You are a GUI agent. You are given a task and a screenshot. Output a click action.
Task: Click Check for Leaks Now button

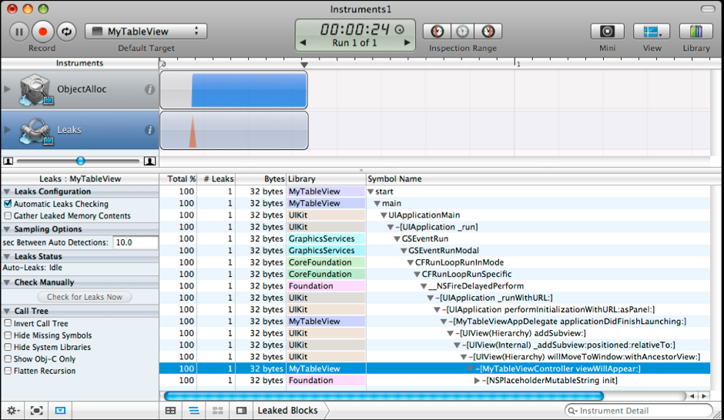(85, 297)
